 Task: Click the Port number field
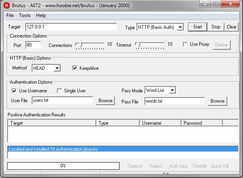pyautogui.click(x=33, y=45)
